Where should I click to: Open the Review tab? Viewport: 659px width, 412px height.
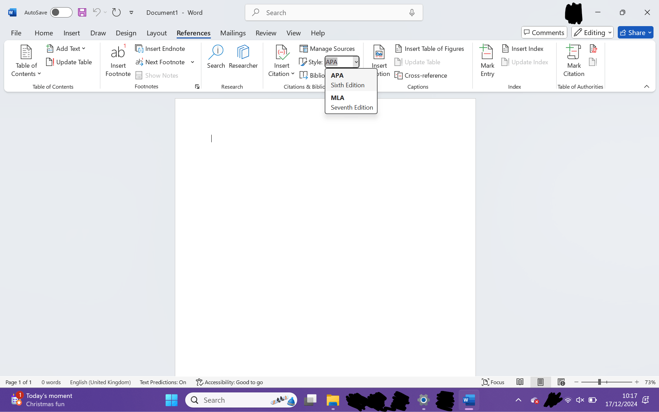coord(266,33)
